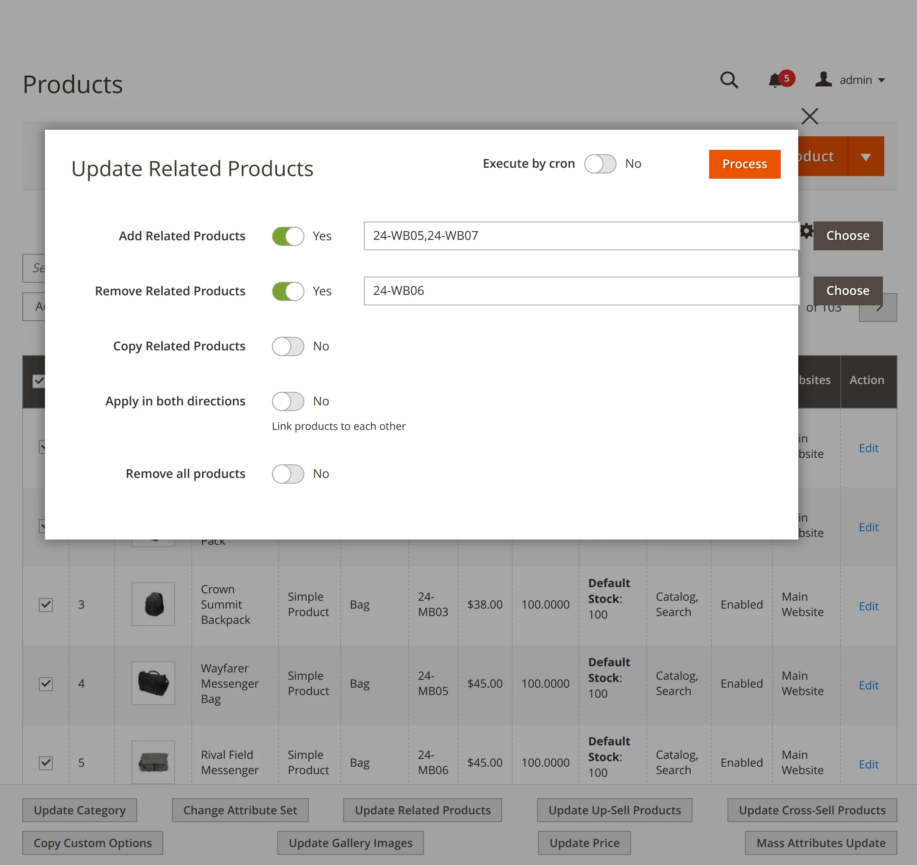Click the Process button
The height and width of the screenshot is (865, 917).
pyautogui.click(x=744, y=164)
